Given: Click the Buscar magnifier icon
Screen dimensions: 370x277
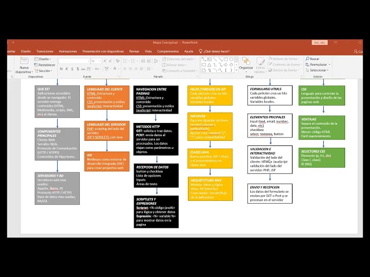Looking at the screenshot, I should pos(308,58).
